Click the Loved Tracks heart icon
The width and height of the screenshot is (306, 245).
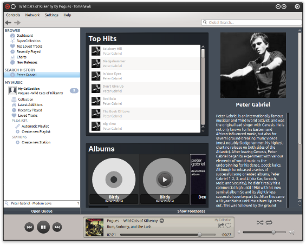14,115
